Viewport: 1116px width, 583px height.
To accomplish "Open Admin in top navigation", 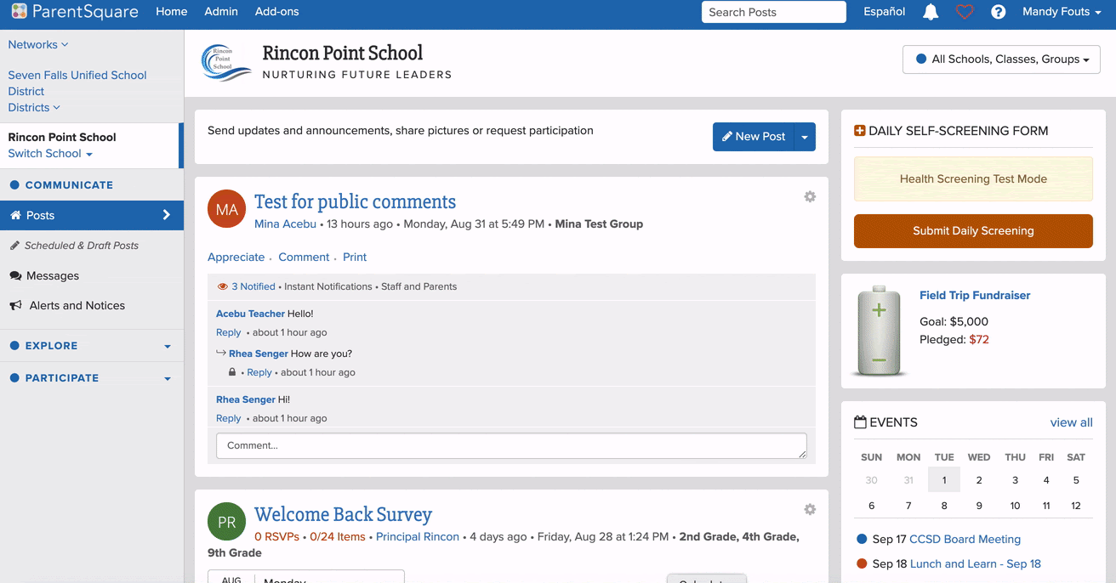I will (221, 12).
